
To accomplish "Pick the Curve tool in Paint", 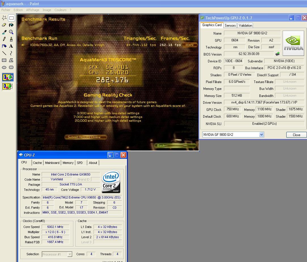I will coord(11,53).
